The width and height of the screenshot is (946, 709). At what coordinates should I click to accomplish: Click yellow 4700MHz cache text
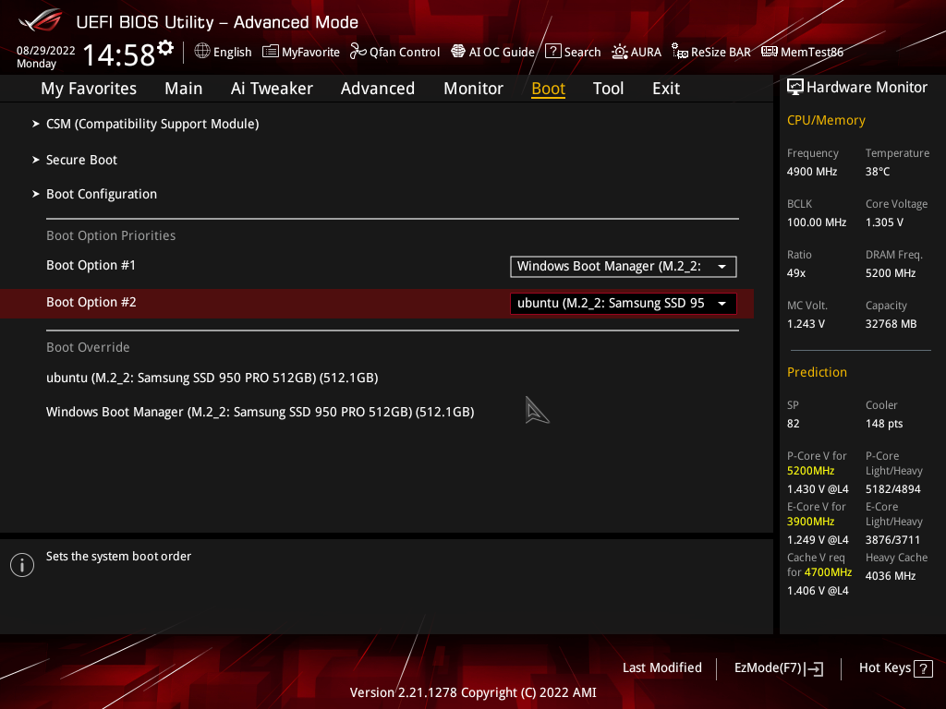tap(828, 572)
